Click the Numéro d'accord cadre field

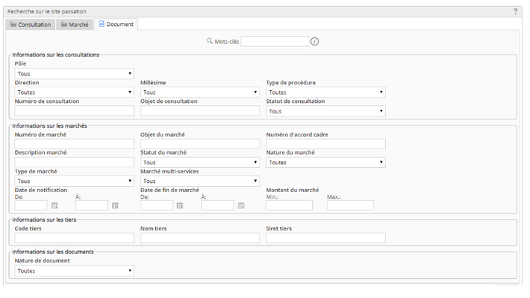325,143
